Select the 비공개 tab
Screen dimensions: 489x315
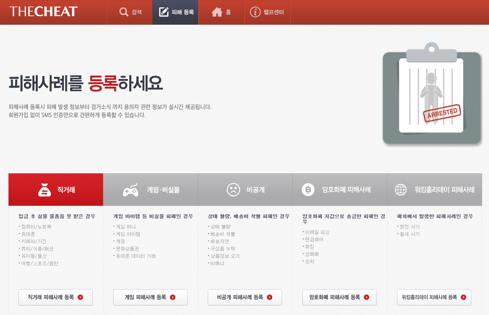245,190
